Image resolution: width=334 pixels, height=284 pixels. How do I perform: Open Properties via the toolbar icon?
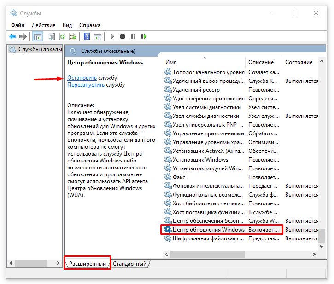pos(51,36)
